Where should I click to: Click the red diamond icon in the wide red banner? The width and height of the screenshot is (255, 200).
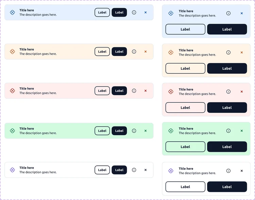(x=12, y=91)
